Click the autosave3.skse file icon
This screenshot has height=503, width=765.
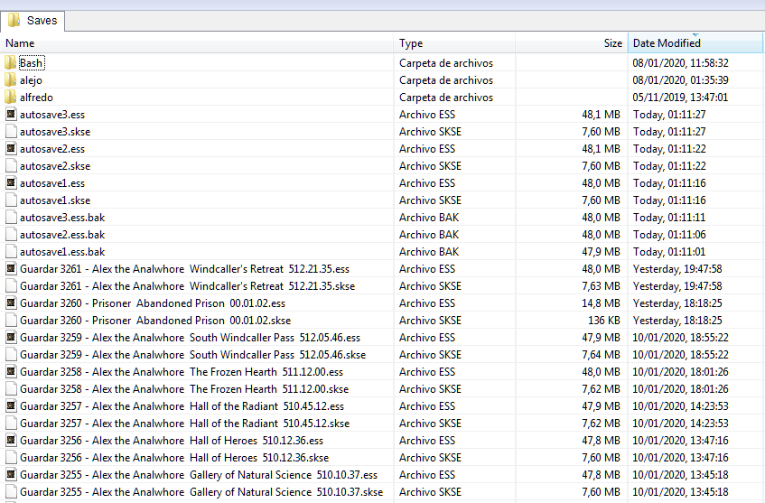tap(11, 132)
